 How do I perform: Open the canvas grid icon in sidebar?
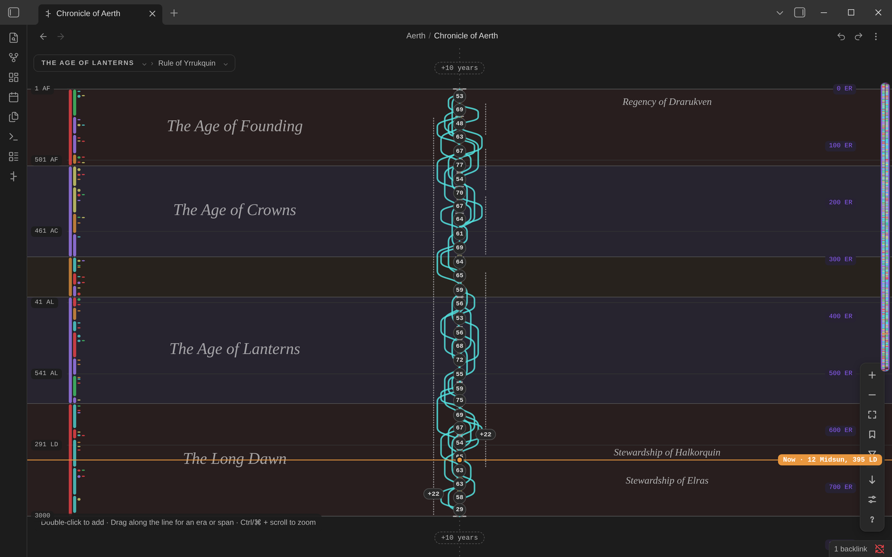tap(14, 77)
